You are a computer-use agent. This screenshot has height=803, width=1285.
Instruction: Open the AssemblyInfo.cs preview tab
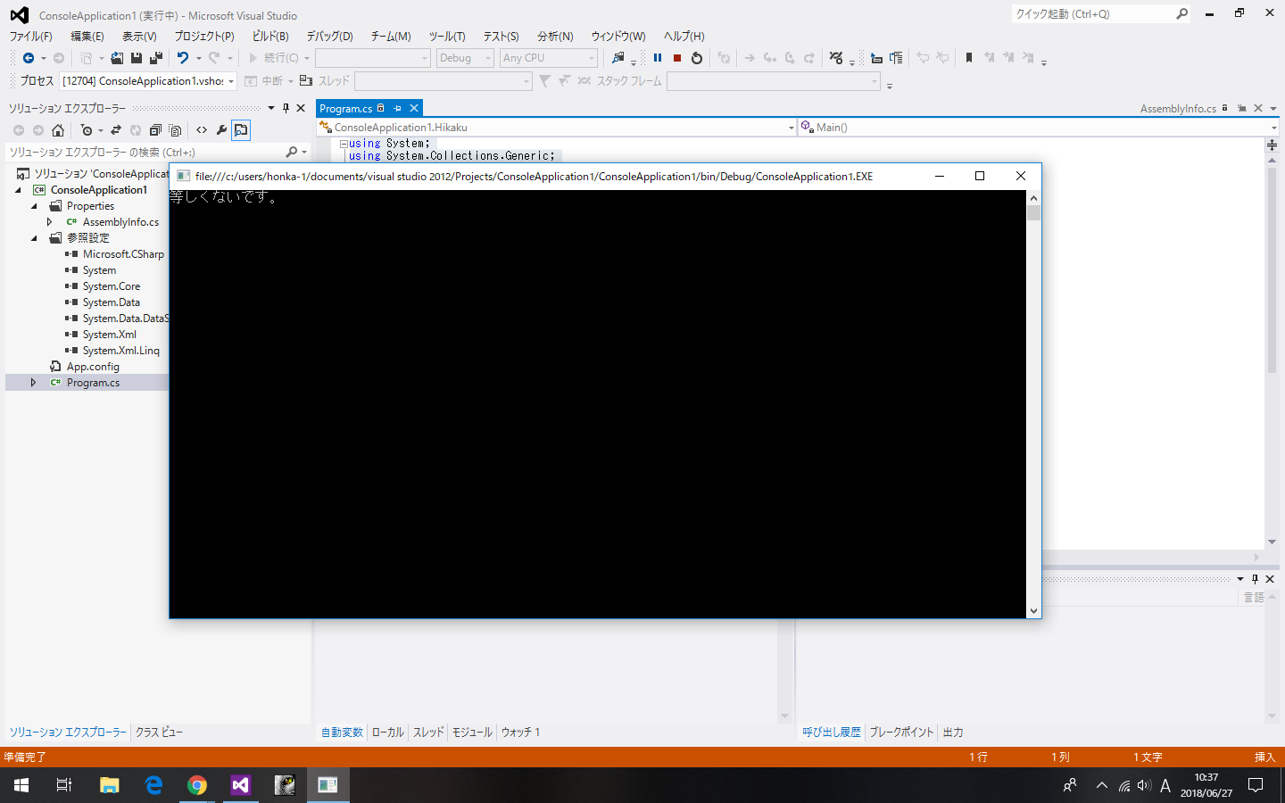[x=1178, y=109]
